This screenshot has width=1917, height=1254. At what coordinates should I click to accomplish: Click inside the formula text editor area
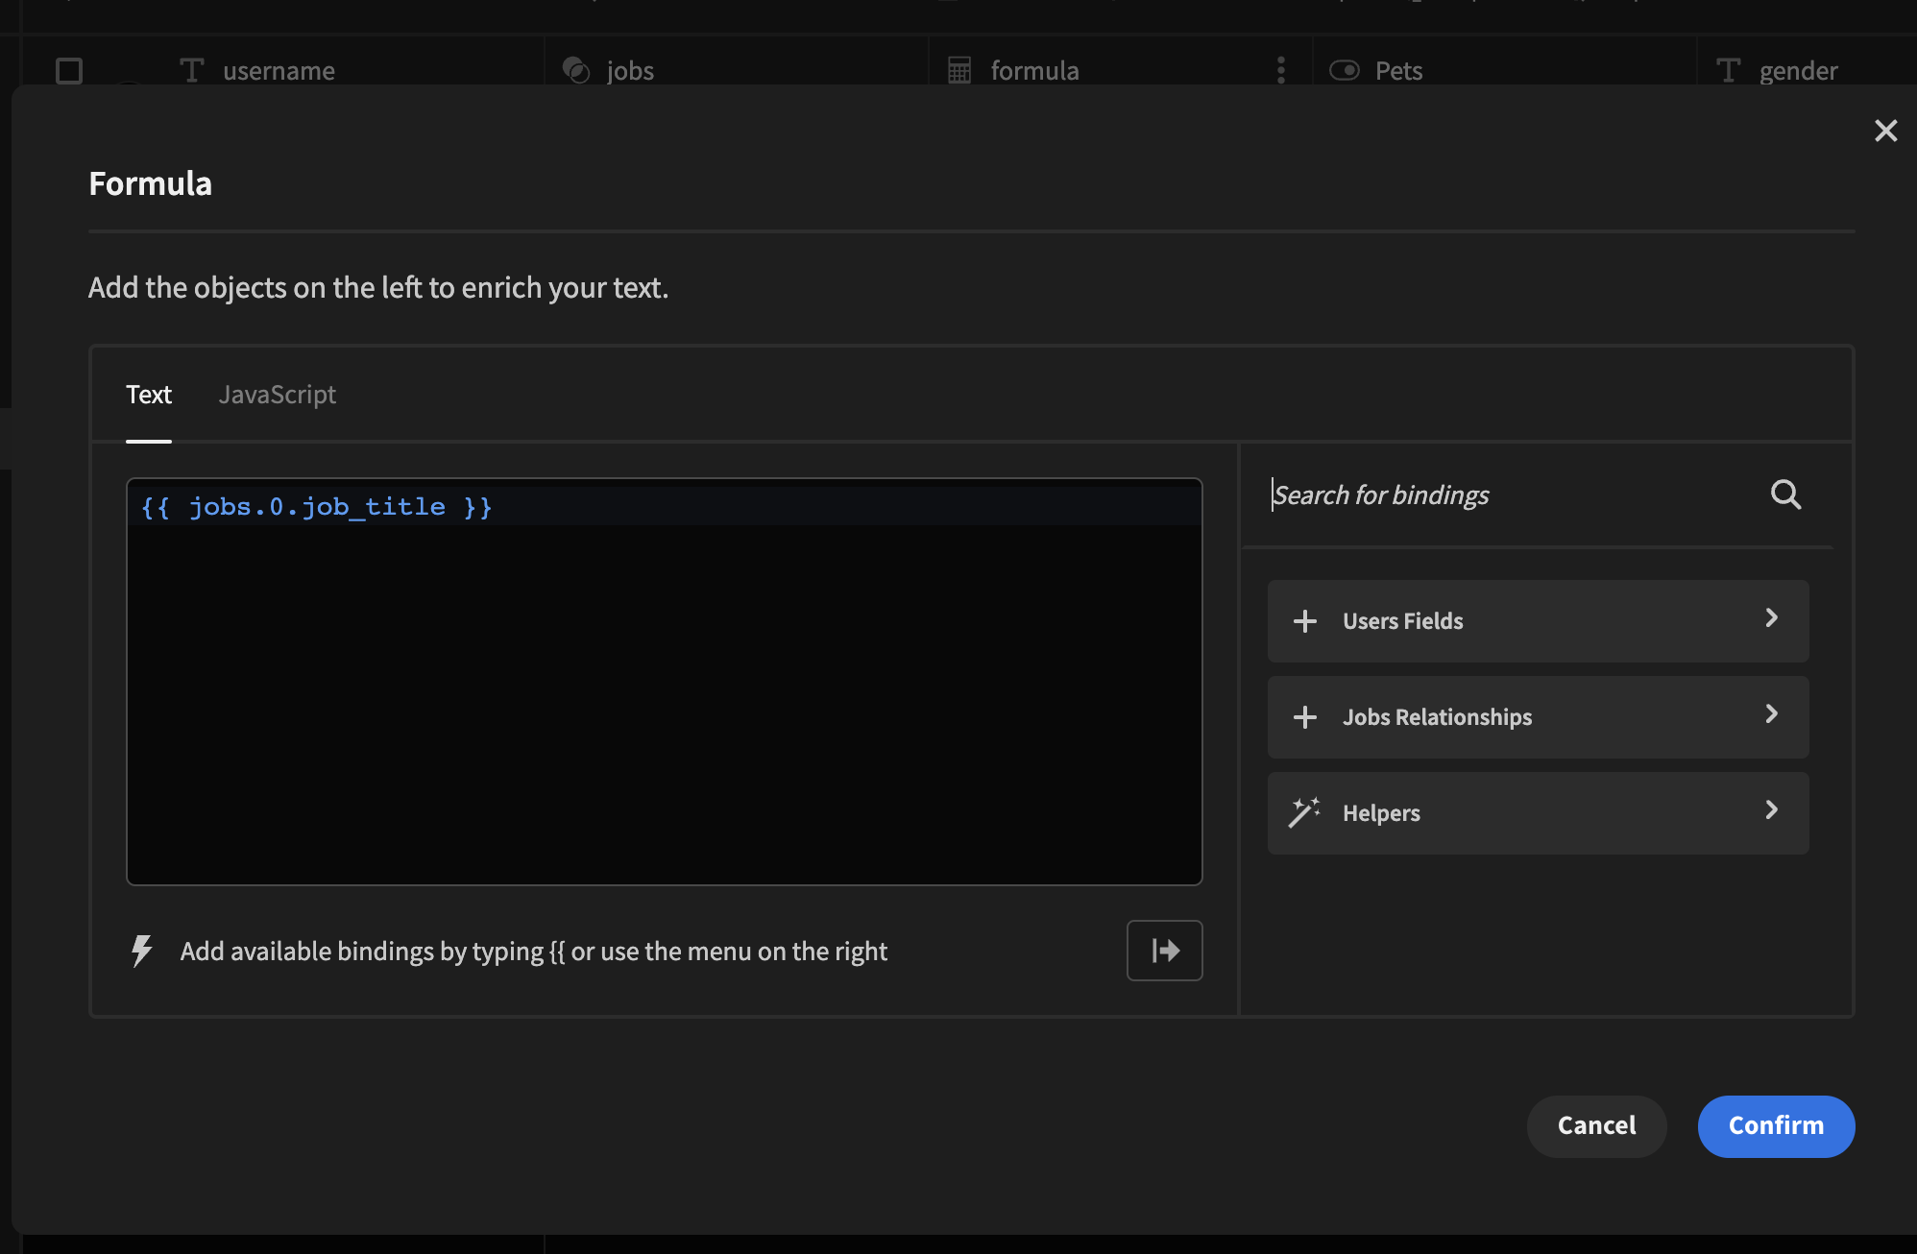click(664, 701)
